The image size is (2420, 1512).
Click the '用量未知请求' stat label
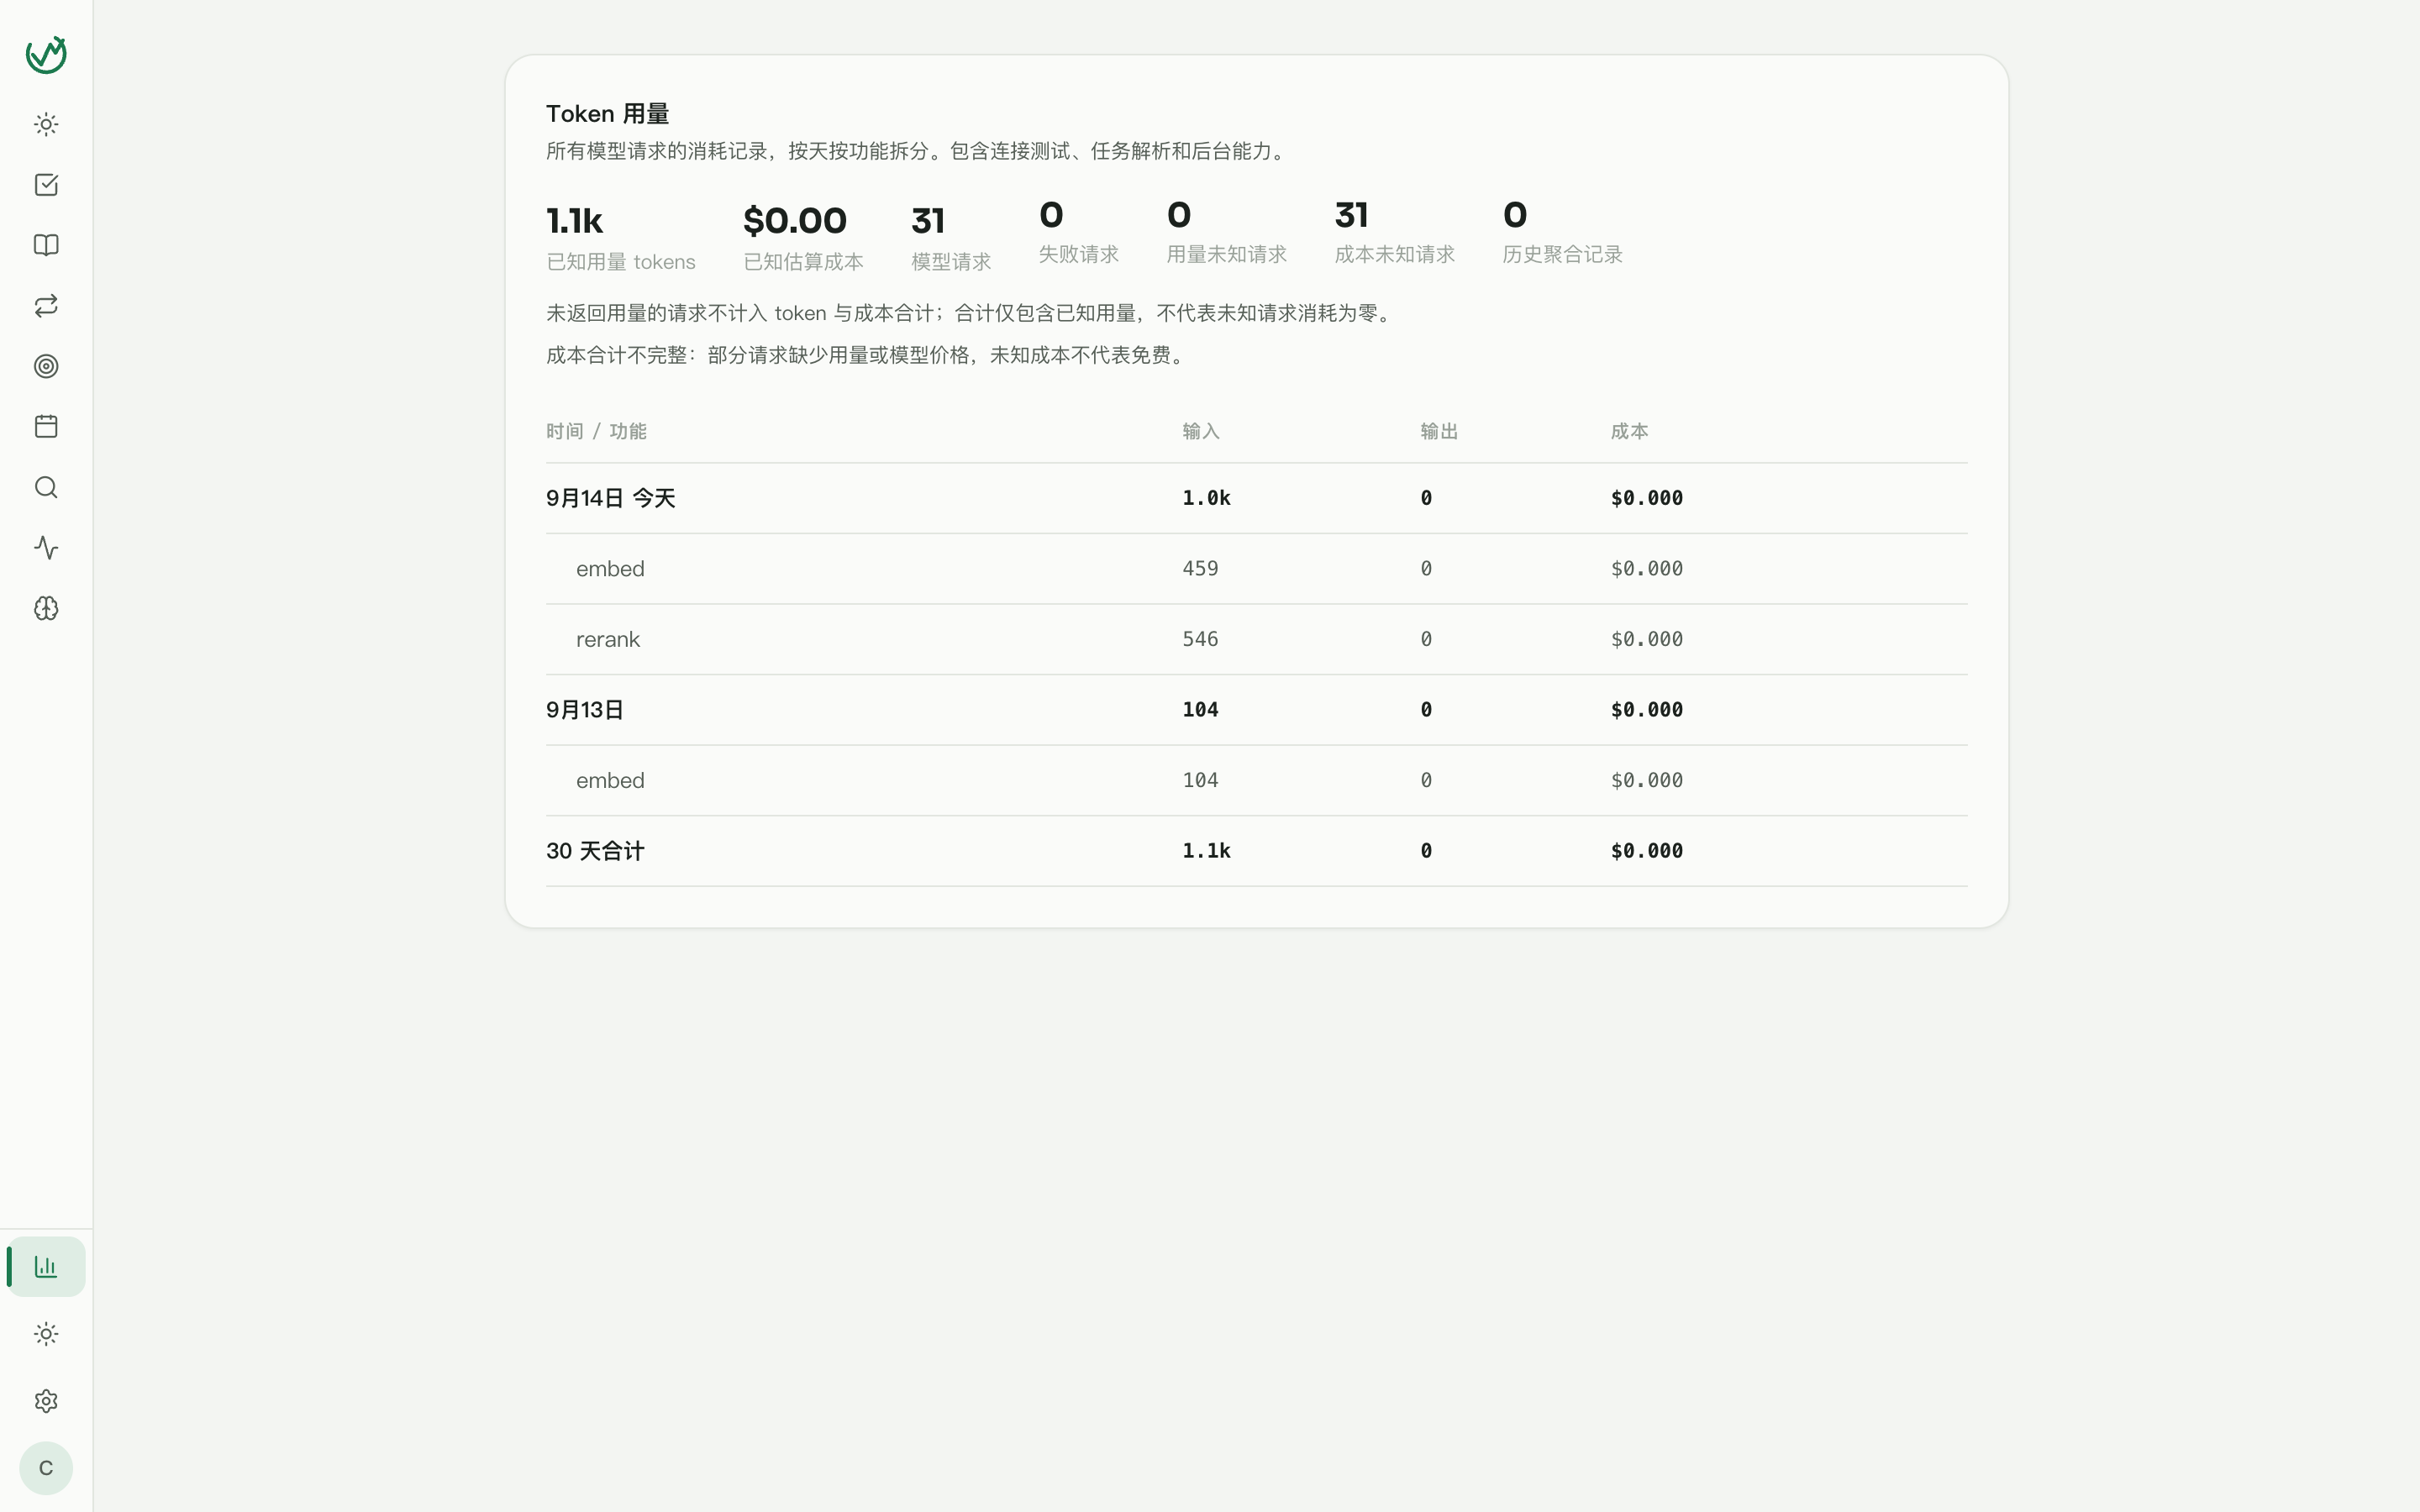pyautogui.click(x=1227, y=254)
